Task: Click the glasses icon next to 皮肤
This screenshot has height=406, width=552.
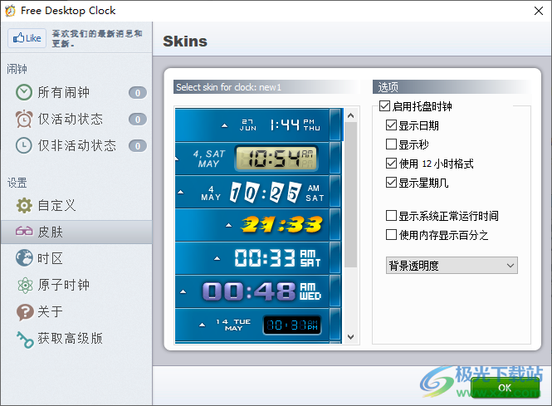Action: [24, 232]
